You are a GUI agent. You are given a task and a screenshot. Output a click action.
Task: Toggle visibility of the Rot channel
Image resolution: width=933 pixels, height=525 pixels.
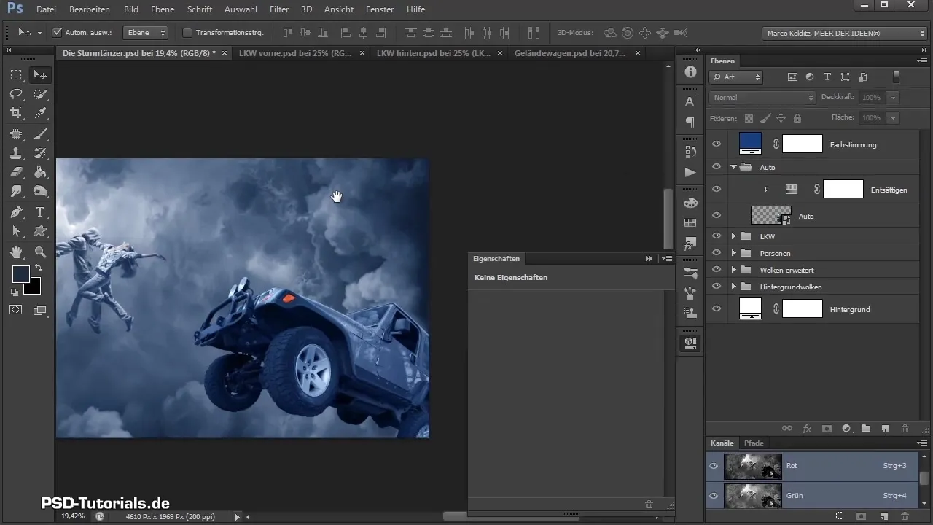[714, 465]
